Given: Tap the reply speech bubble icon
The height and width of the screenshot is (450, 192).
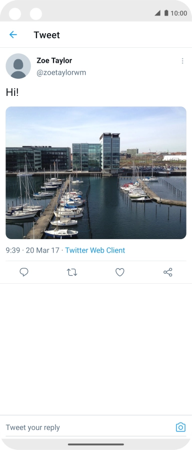Looking at the screenshot, I should (x=24, y=272).
